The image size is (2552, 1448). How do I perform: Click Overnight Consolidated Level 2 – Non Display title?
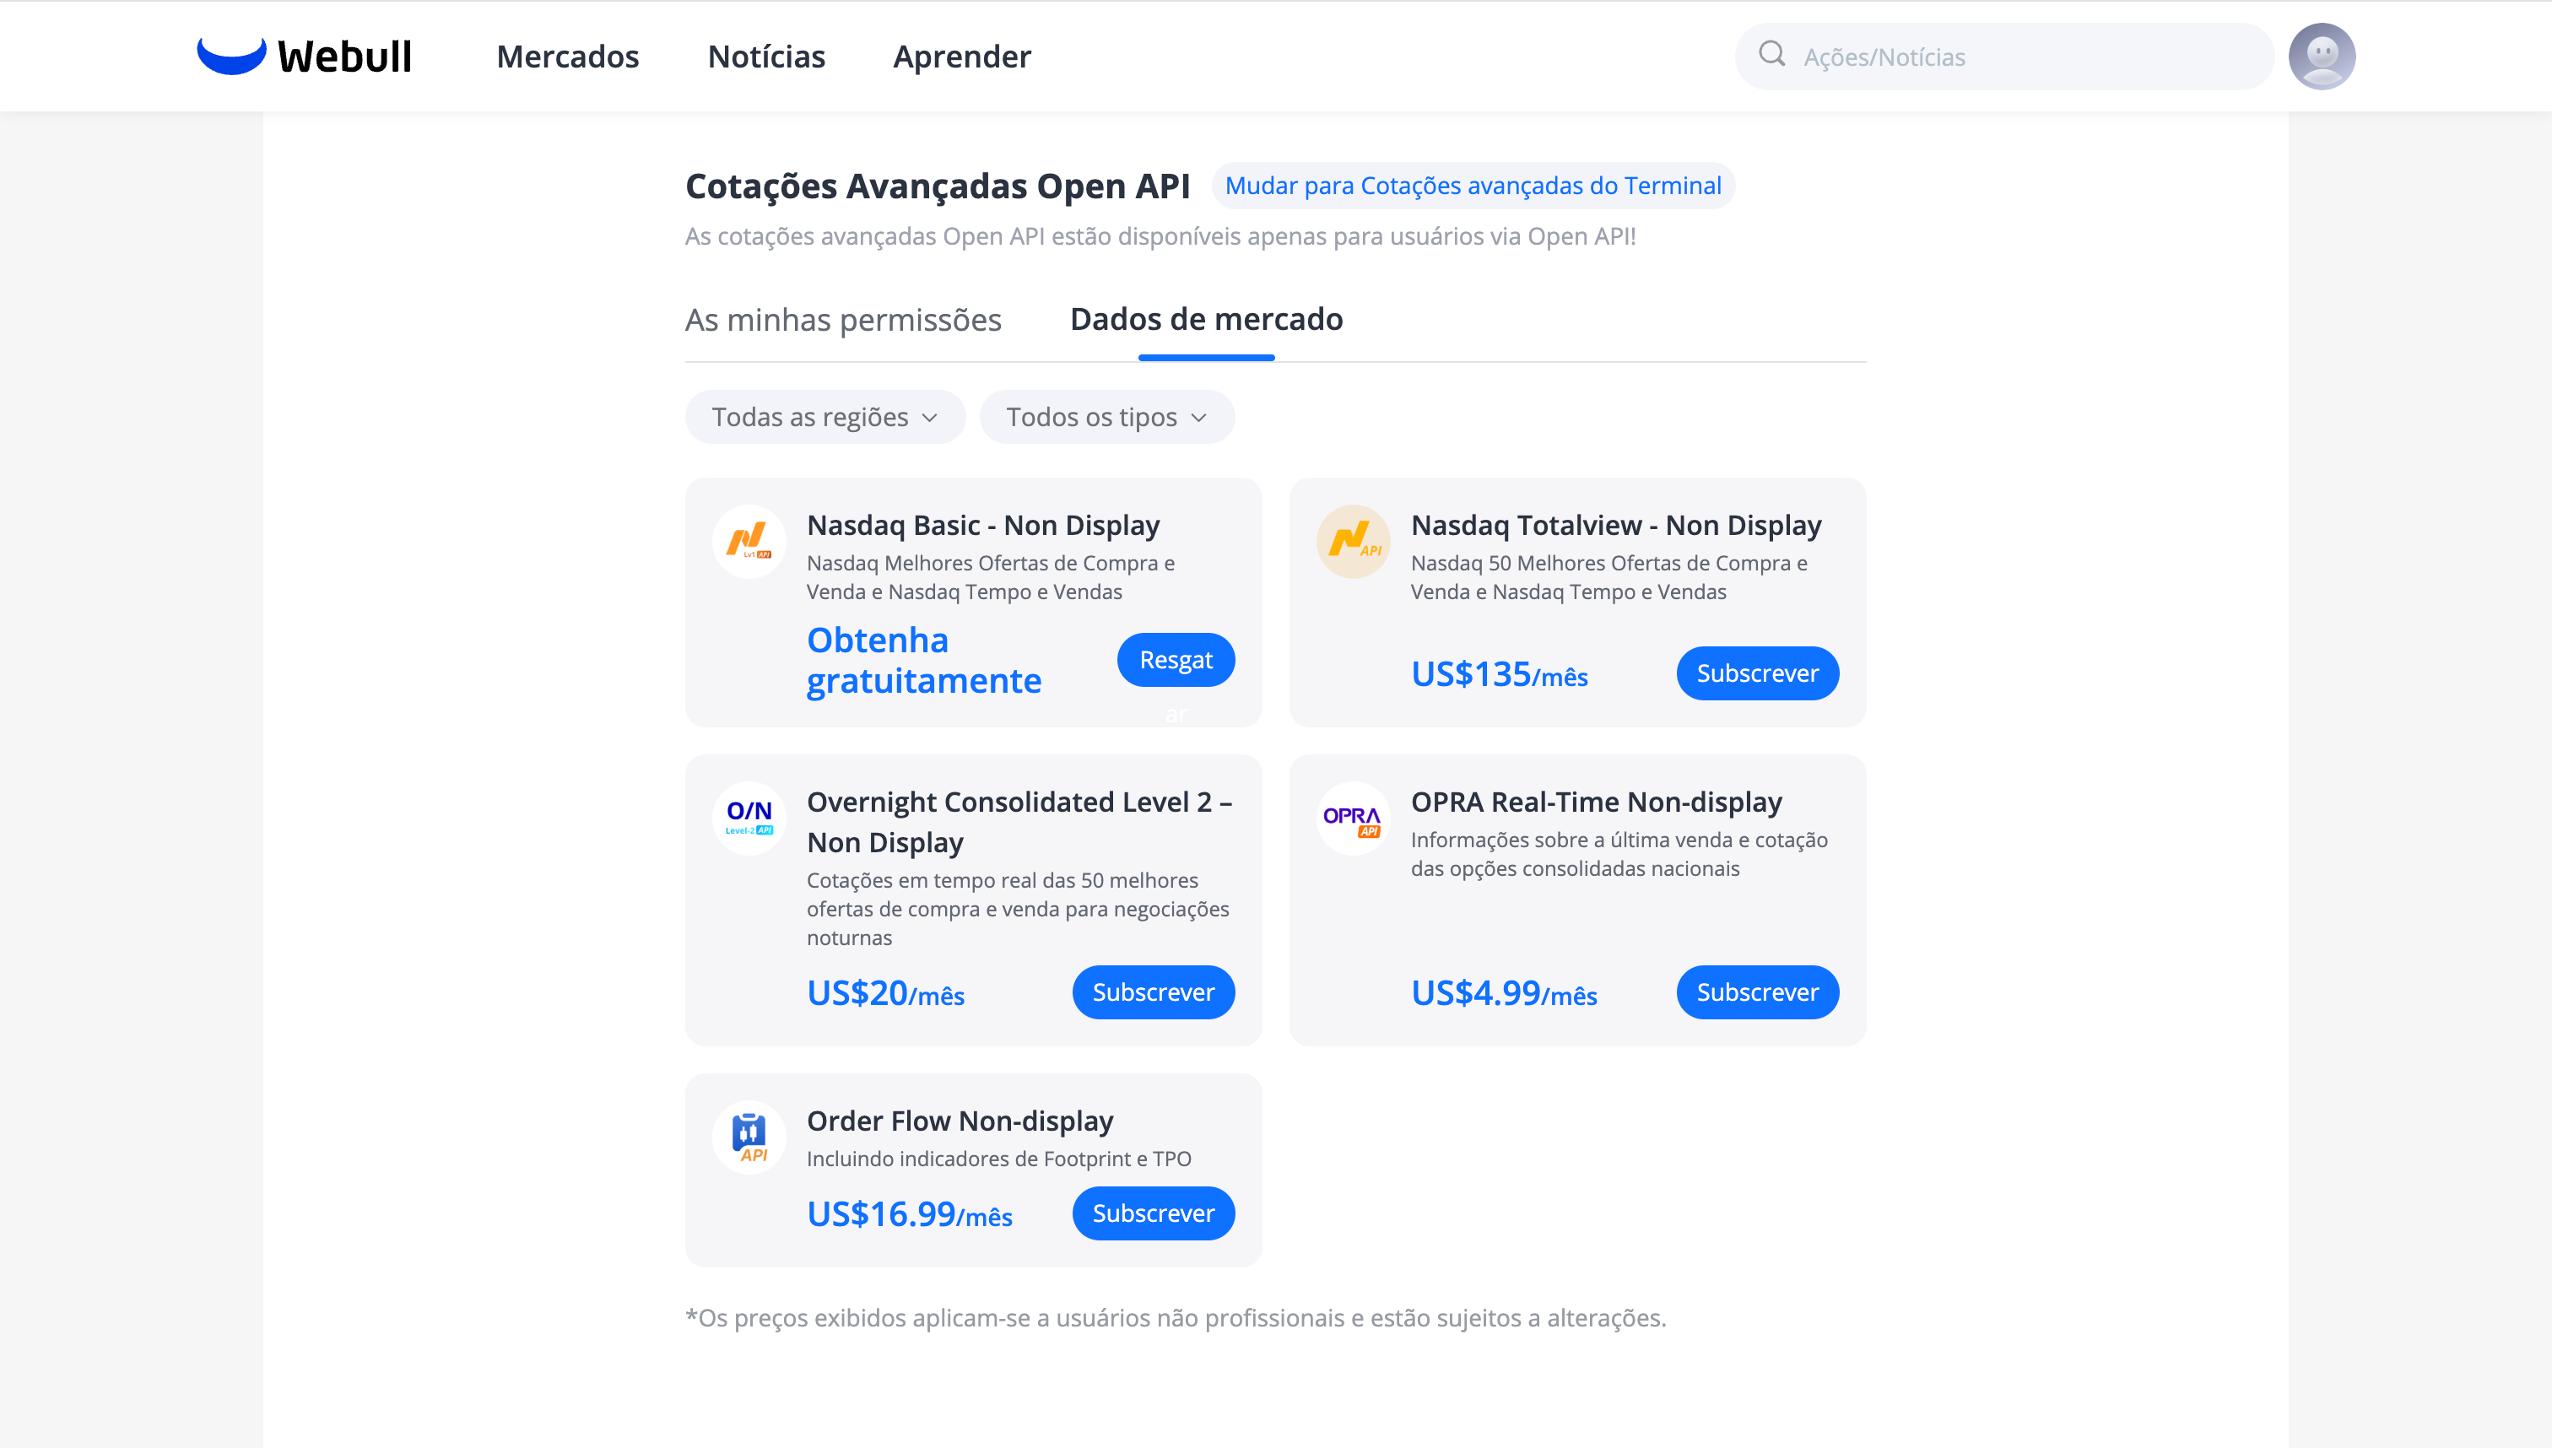coord(1019,822)
